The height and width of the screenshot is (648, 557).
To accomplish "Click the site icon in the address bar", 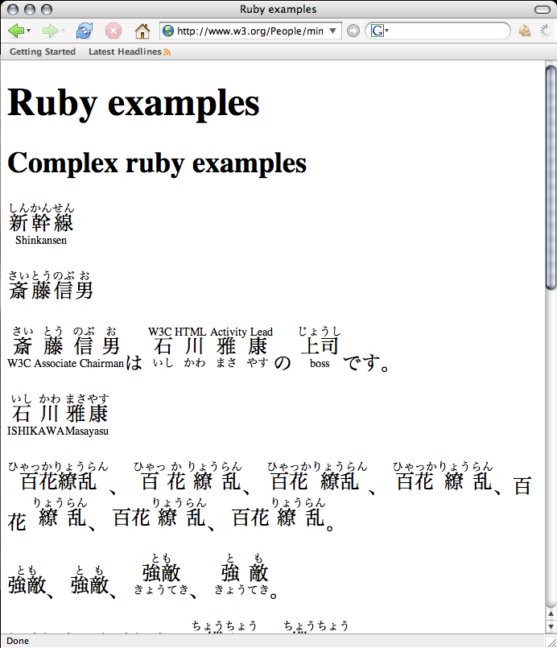I will tap(168, 31).
